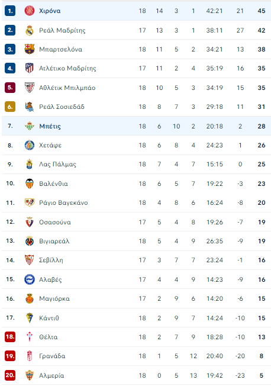Open the Χιρόνα team link
The image size is (271, 386).
tap(50, 11)
